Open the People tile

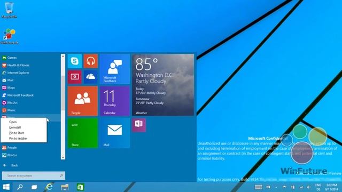click(83, 101)
